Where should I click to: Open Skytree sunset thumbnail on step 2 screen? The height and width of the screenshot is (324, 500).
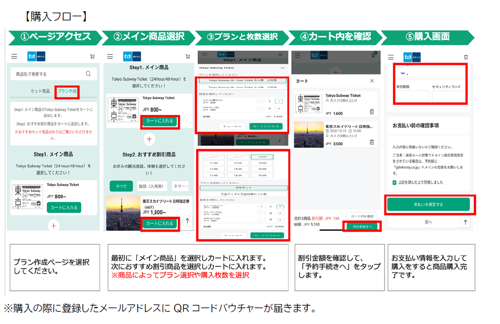tap(124, 213)
